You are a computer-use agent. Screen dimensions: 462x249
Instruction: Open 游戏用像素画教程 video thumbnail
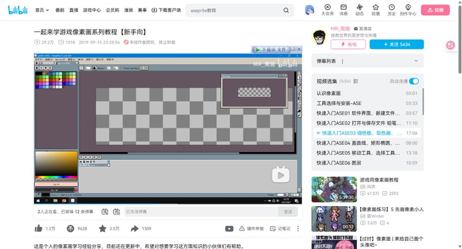tap(334, 190)
